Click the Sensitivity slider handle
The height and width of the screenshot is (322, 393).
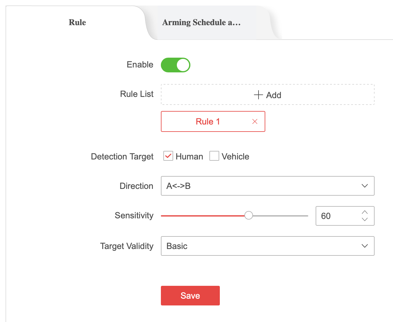pyautogui.click(x=249, y=216)
